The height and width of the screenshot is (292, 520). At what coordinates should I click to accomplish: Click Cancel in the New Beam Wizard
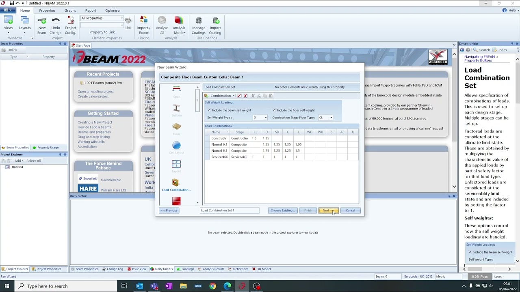click(x=350, y=210)
